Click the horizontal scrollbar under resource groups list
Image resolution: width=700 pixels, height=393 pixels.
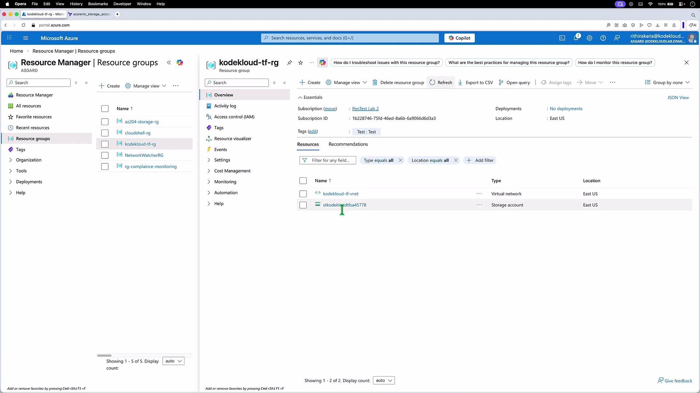[x=104, y=356]
